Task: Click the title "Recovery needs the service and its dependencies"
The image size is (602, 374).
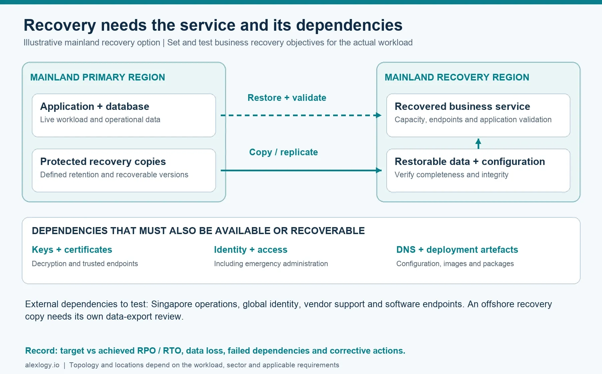Action: (x=213, y=25)
